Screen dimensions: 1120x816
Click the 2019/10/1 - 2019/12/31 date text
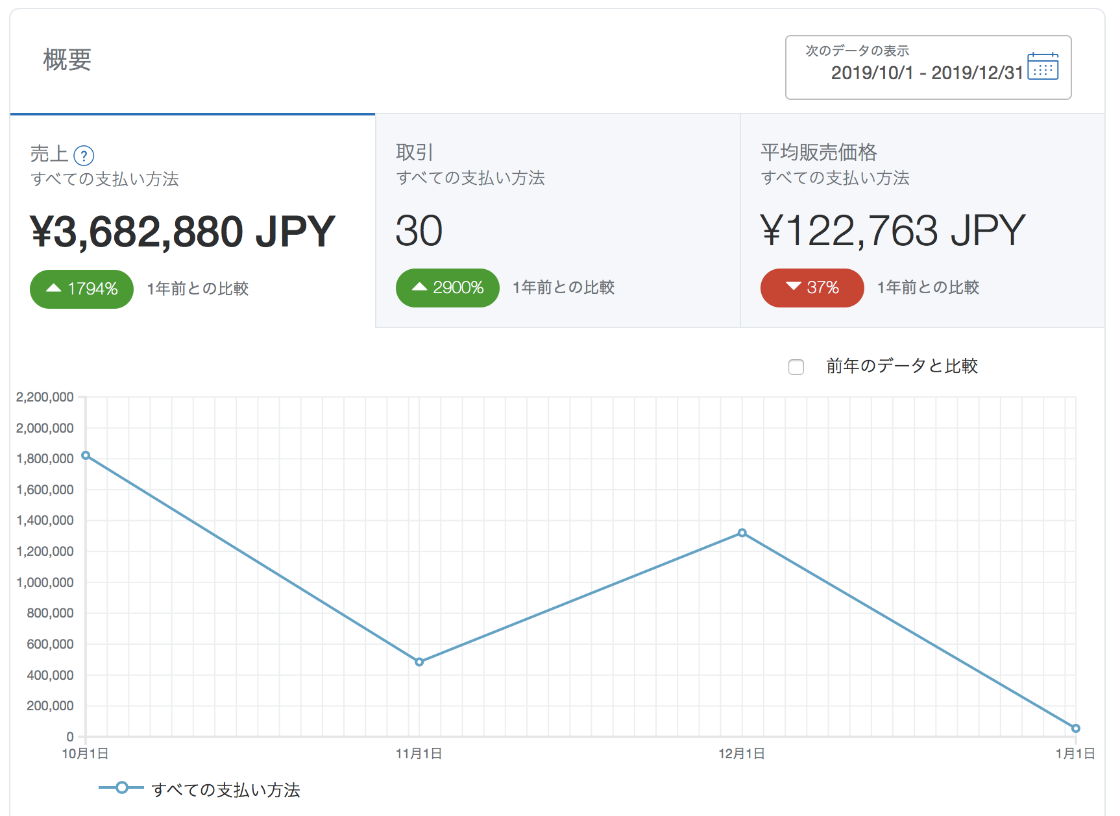[x=927, y=73]
